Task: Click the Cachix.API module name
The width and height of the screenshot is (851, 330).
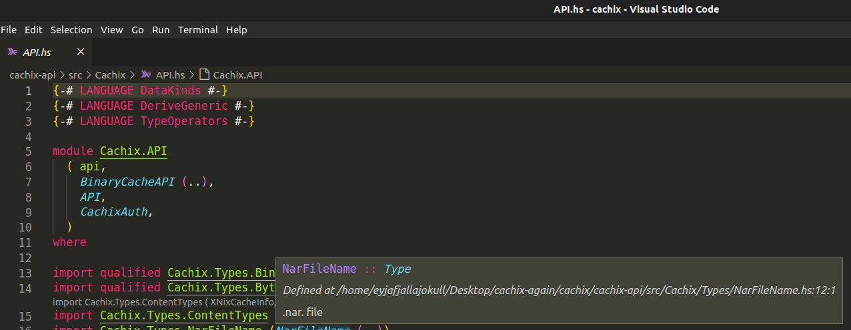Action: pos(133,151)
